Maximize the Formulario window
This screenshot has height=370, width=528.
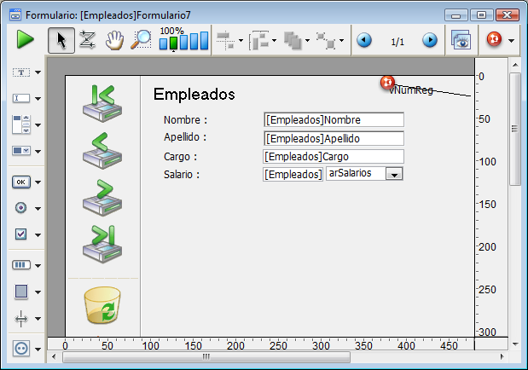click(482, 15)
